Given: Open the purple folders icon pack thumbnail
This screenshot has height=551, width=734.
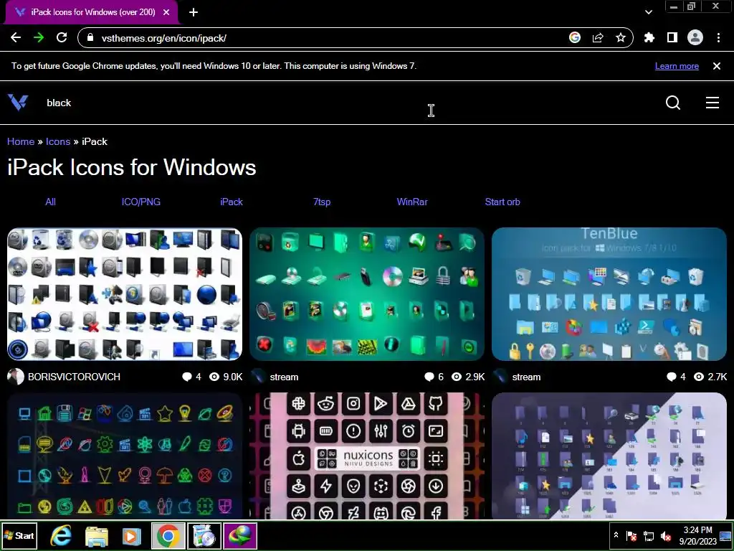Looking at the screenshot, I should (x=609, y=456).
